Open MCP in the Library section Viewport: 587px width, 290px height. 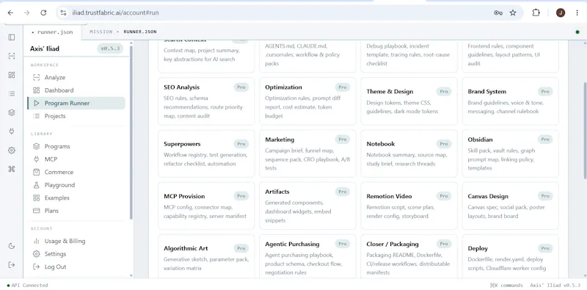tap(76, 159)
